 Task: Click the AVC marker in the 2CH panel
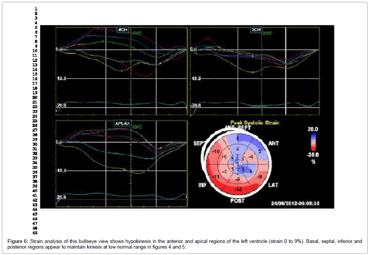[x=267, y=33]
